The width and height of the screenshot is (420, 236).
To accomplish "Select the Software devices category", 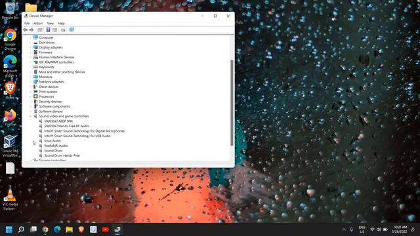I will pyautogui.click(x=51, y=111).
